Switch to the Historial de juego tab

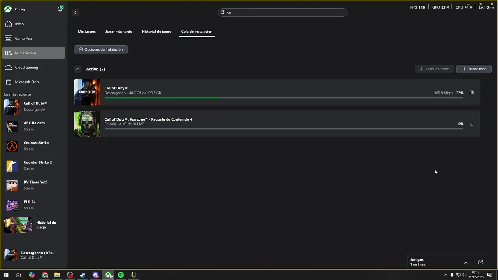point(156,31)
